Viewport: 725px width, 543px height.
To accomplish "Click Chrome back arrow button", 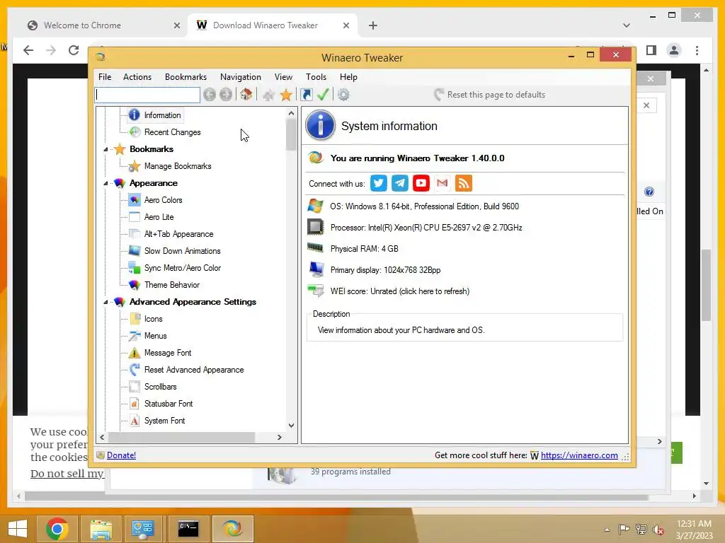I will 28,50.
